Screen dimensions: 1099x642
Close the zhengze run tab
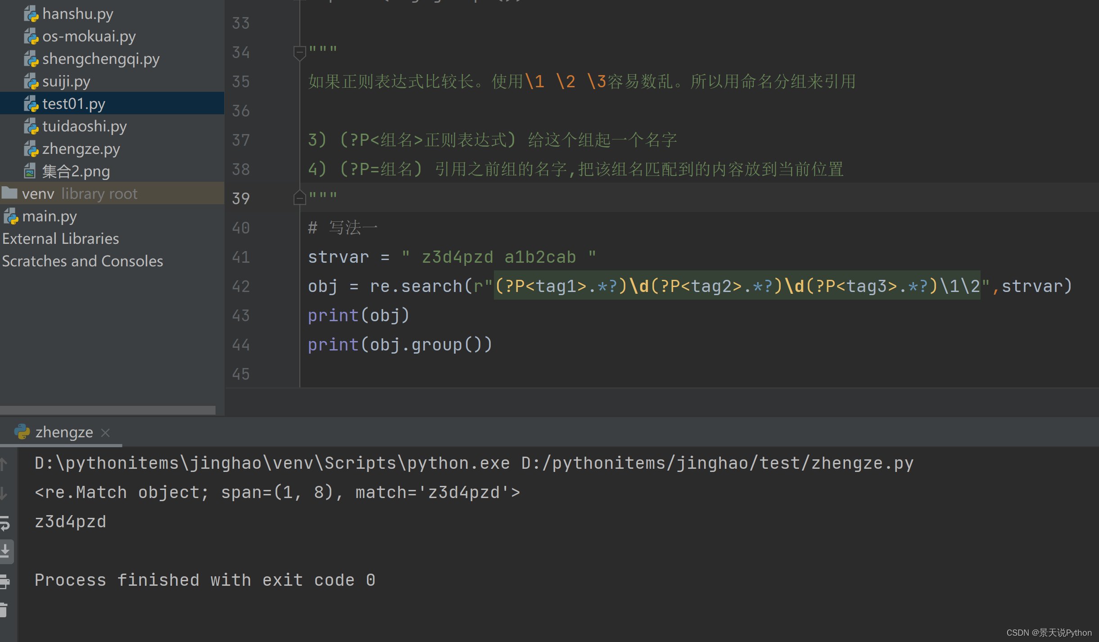pyautogui.click(x=106, y=433)
